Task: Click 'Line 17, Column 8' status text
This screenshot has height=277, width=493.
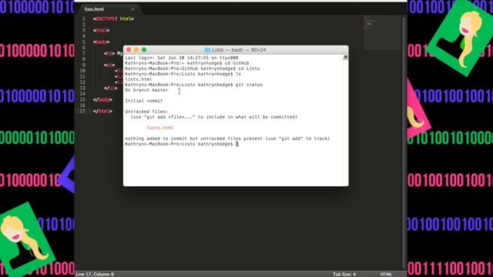Action: point(95,274)
